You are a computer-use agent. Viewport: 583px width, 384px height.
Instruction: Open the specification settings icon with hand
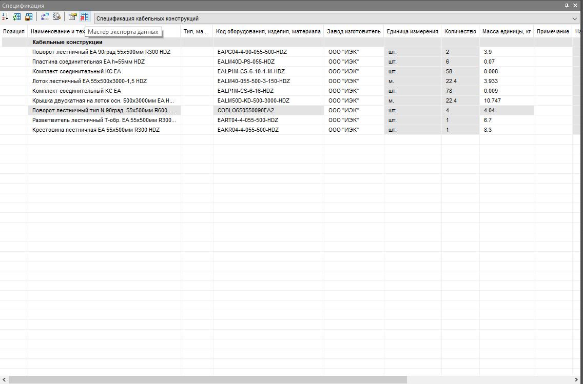tap(73, 17)
